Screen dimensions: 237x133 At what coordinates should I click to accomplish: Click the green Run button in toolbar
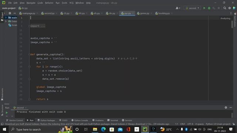tap(204, 8)
